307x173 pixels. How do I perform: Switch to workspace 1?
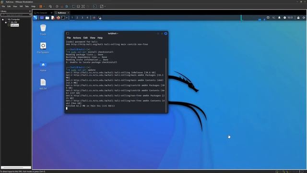pos(72,18)
